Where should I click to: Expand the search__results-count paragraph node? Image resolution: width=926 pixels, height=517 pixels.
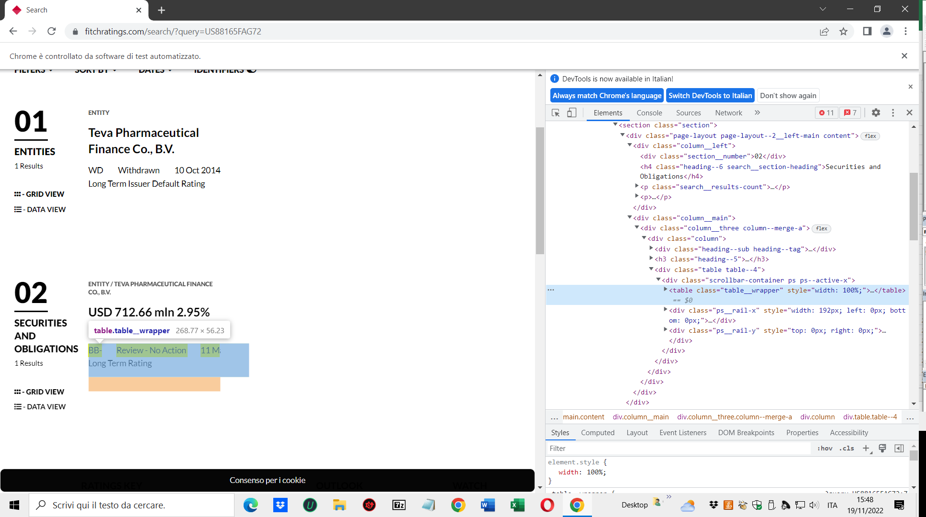click(637, 186)
